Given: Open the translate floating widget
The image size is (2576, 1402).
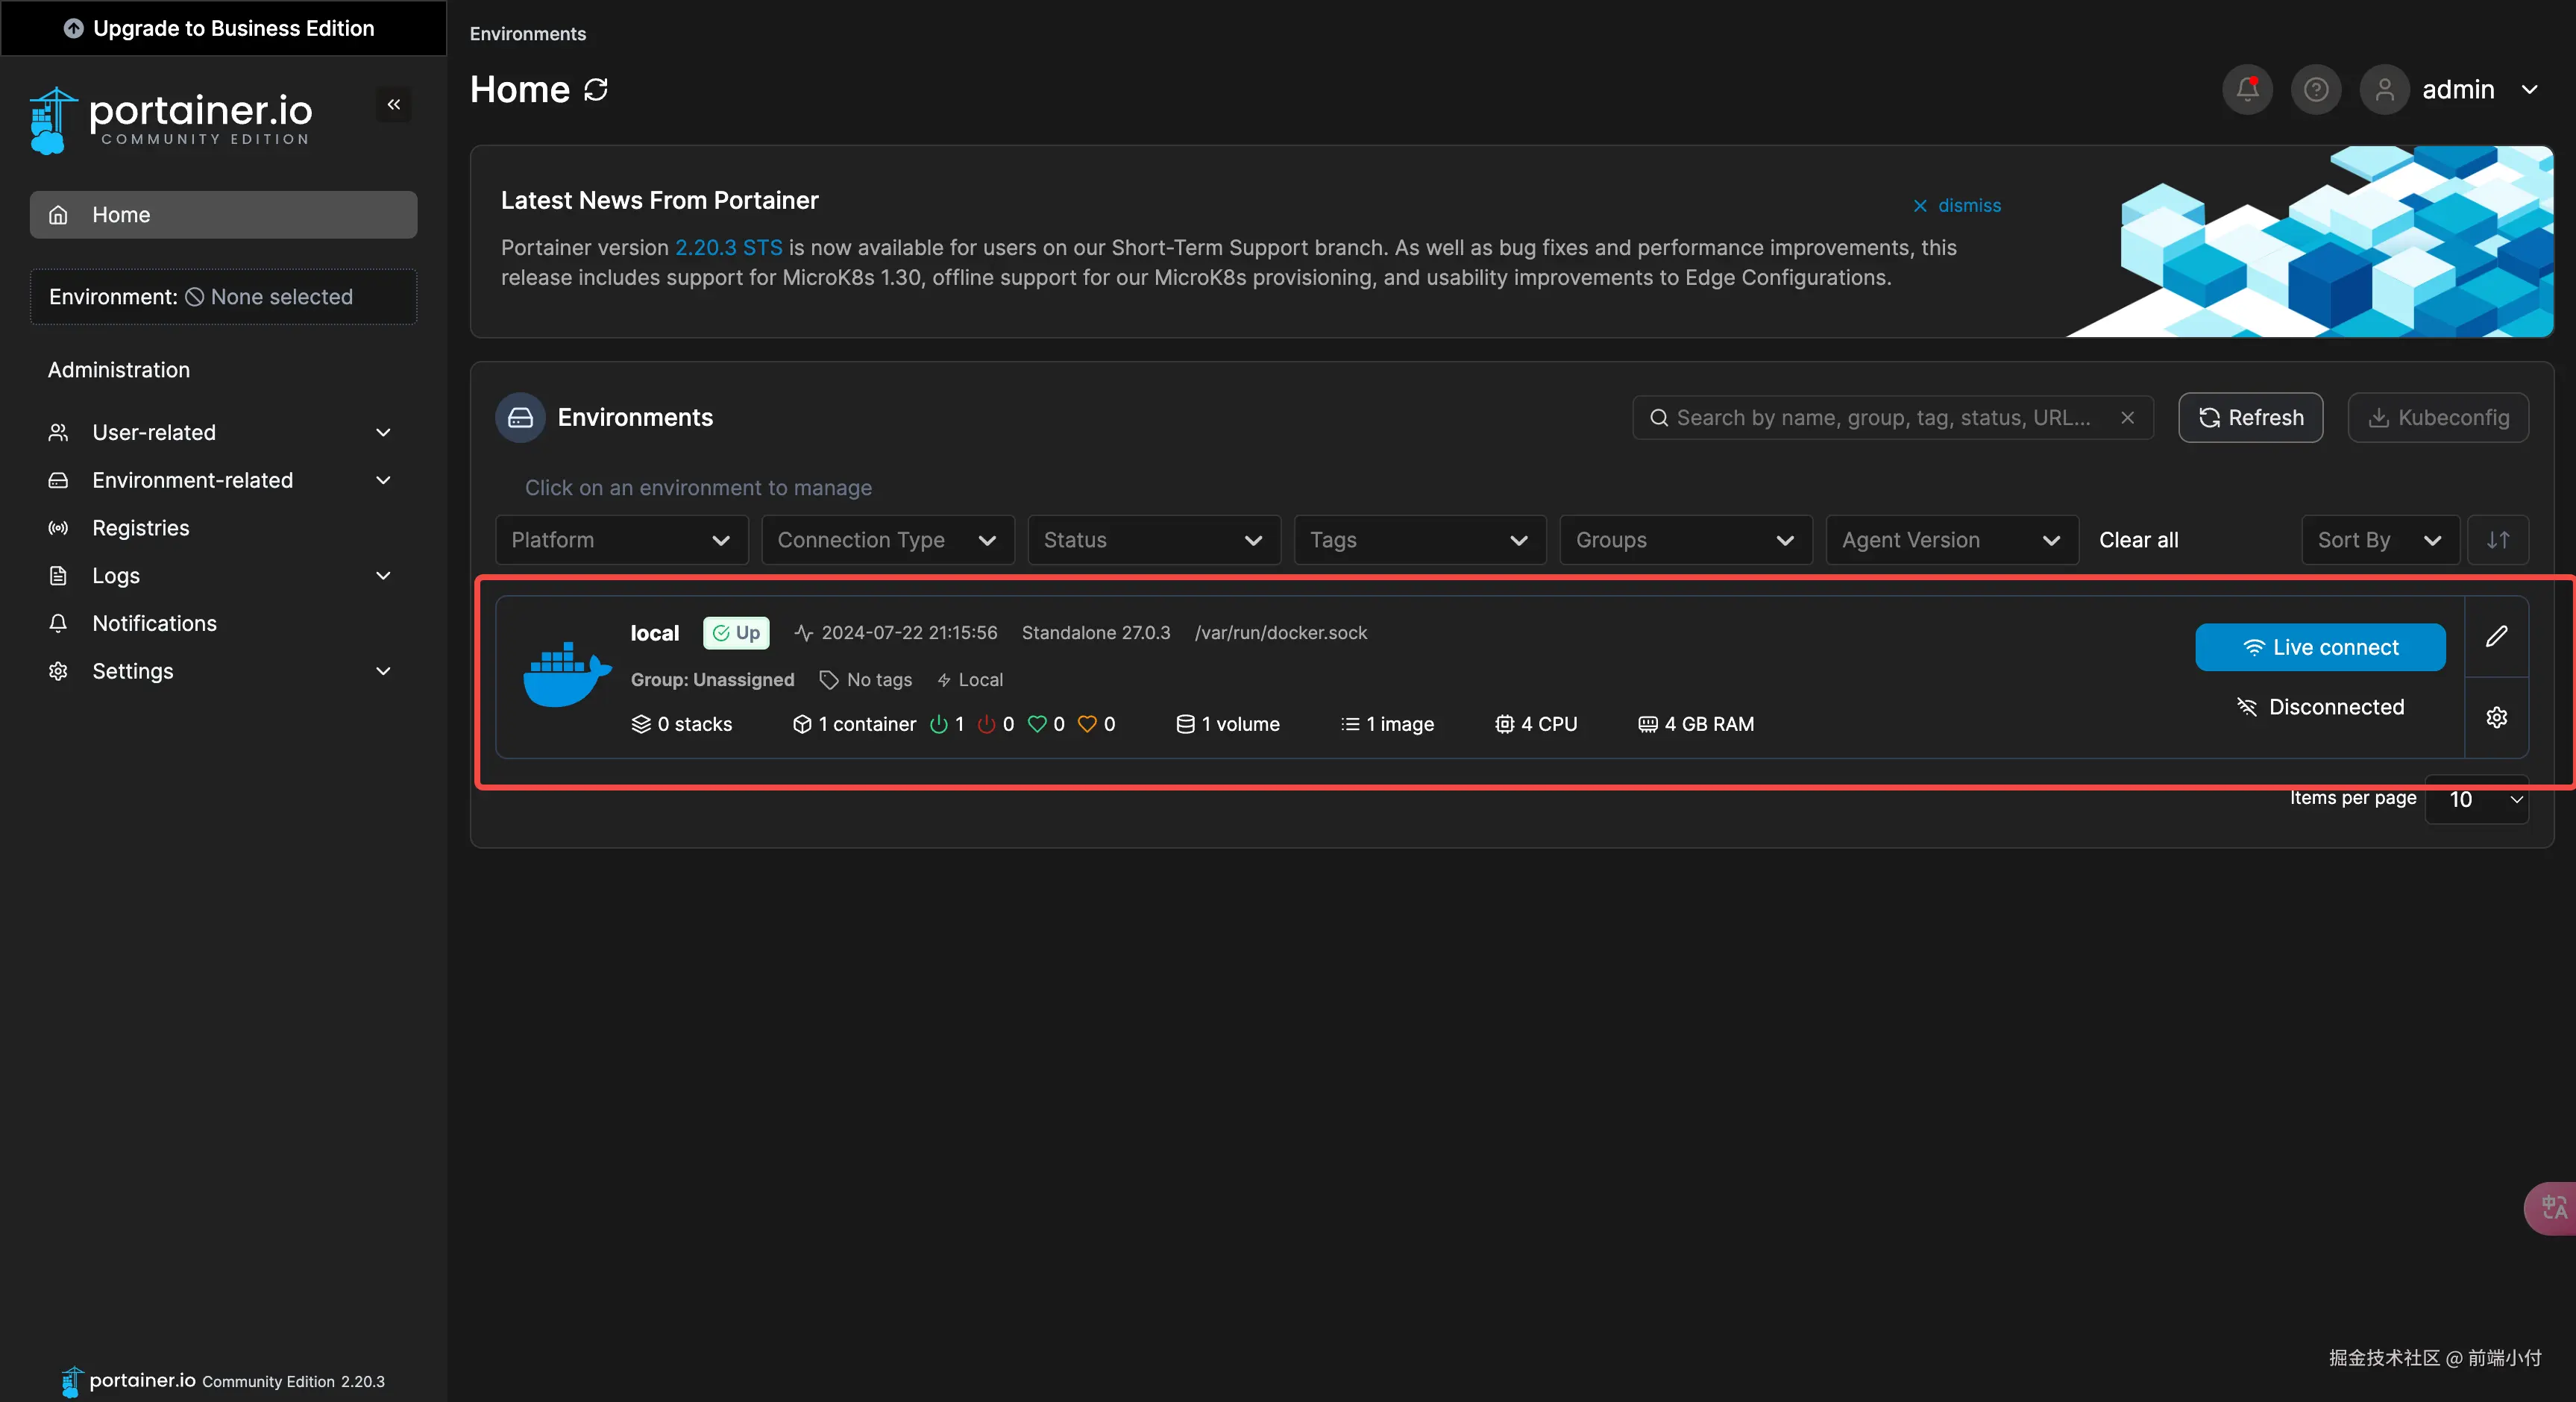Looking at the screenshot, I should [x=2553, y=1207].
